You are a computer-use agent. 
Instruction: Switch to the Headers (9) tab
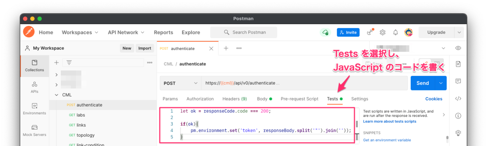click(x=235, y=99)
